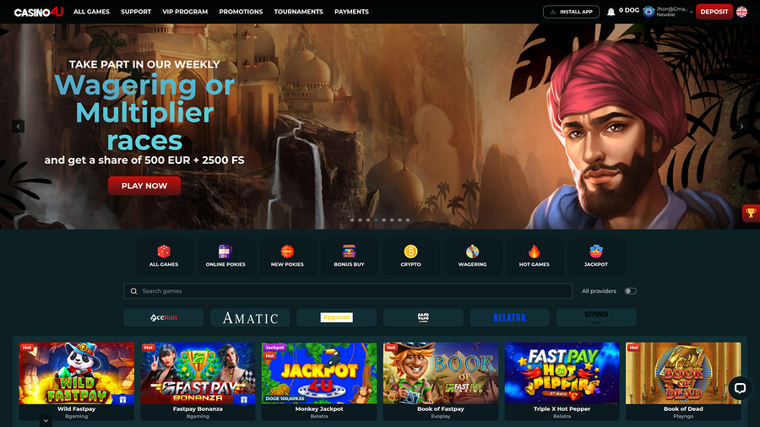Select the Online Pokies category
Screen dimensions: 760x427
(x=225, y=256)
